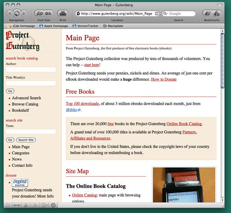Print the page with the printer icon
The image size is (231, 213).
63,14
